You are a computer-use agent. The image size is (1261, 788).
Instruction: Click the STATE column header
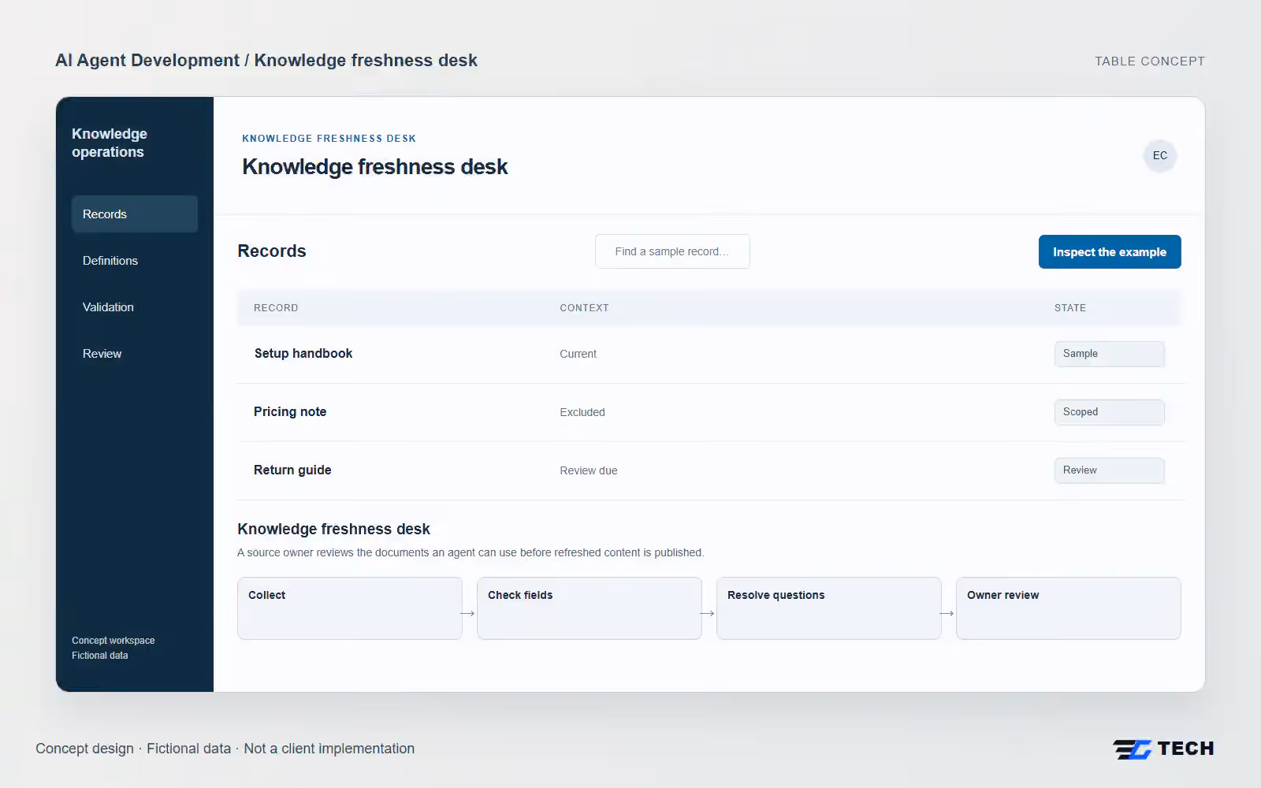pyautogui.click(x=1070, y=308)
